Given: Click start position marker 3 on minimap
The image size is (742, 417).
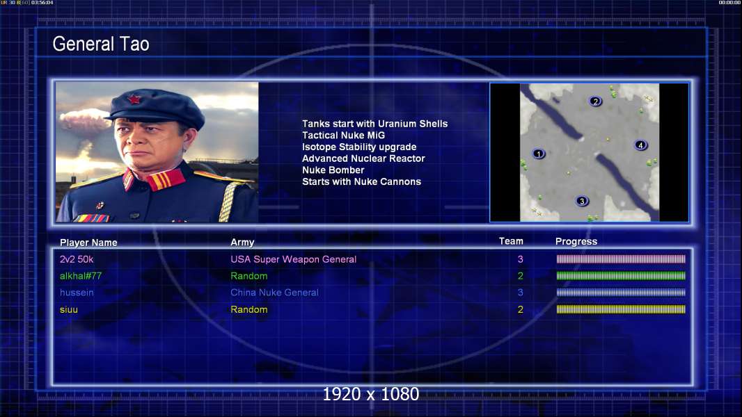Looking at the screenshot, I should [582, 201].
